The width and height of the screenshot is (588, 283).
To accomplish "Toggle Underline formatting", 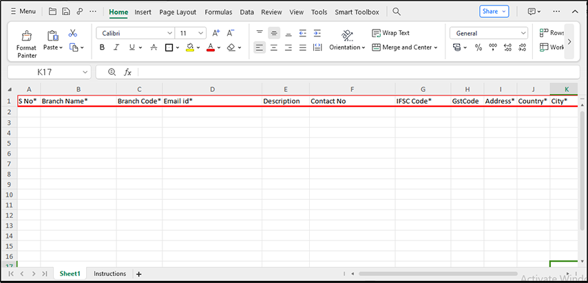I will point(132,47).
